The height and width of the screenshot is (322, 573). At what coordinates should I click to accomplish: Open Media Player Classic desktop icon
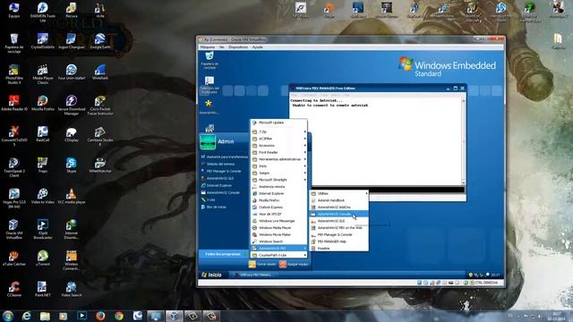(43, 74)
